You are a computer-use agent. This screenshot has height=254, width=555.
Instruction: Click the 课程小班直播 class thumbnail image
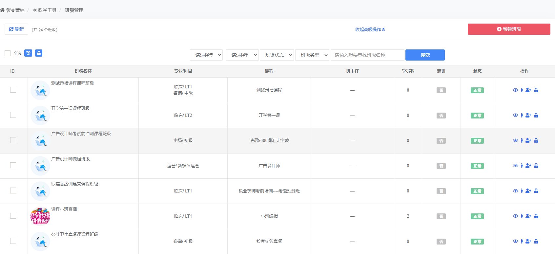point(40,216)
